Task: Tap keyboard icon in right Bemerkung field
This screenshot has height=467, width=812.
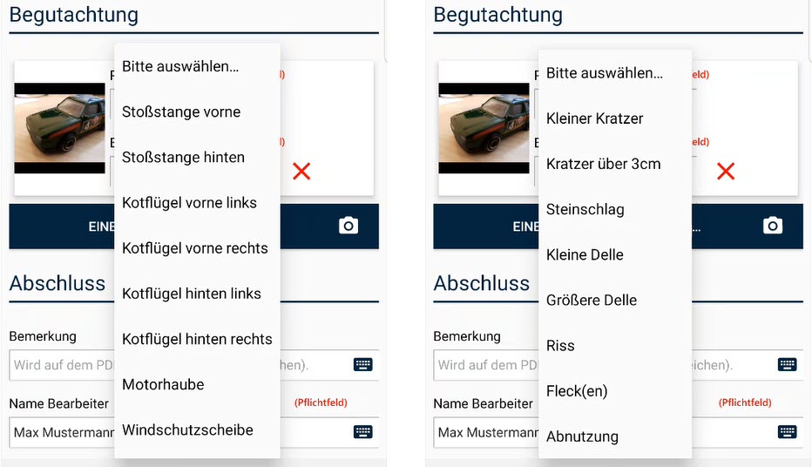Action: point(787,365)
